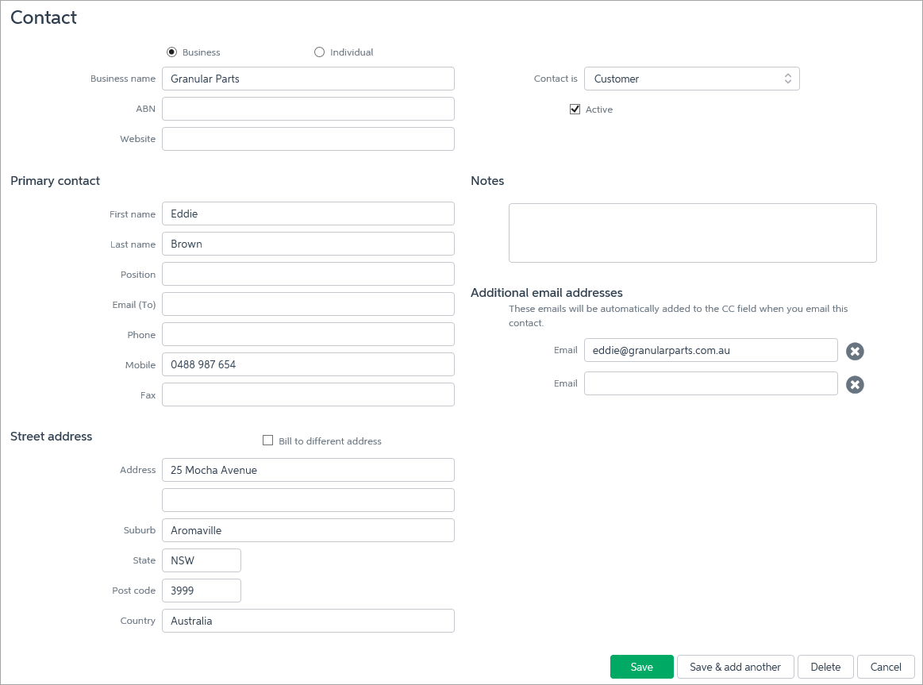Select the Individual radio button

319,52
